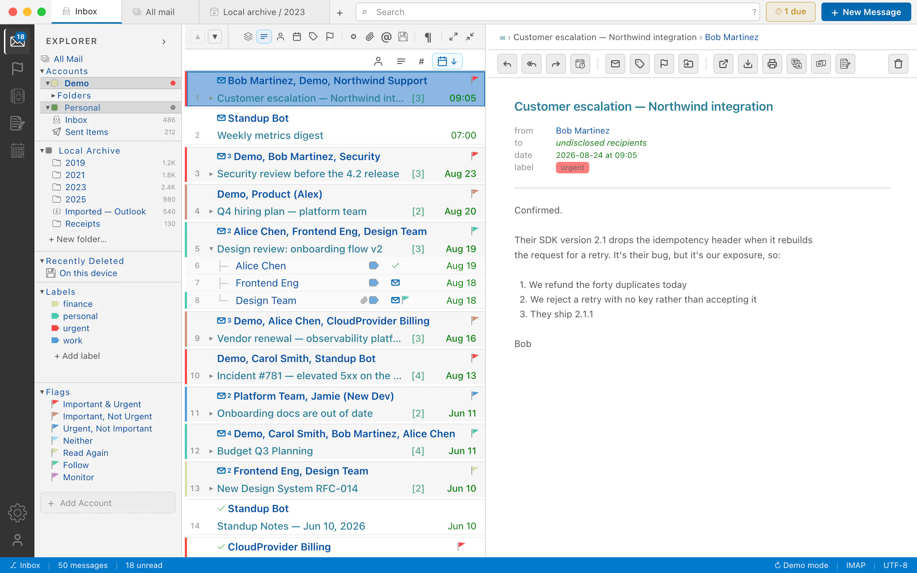Toggle sender display person icon in toolbar
This screenshot has width=917, height=573.
pos(280,37)
